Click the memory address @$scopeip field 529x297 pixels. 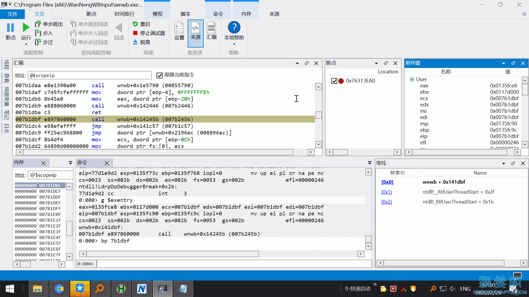[50, 175]
